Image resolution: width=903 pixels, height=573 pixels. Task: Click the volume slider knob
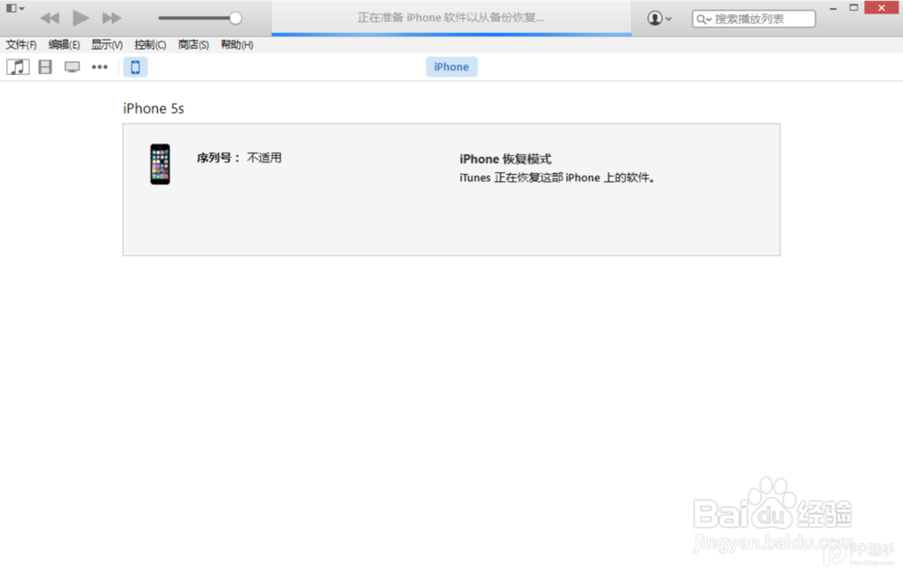(235, 18)
